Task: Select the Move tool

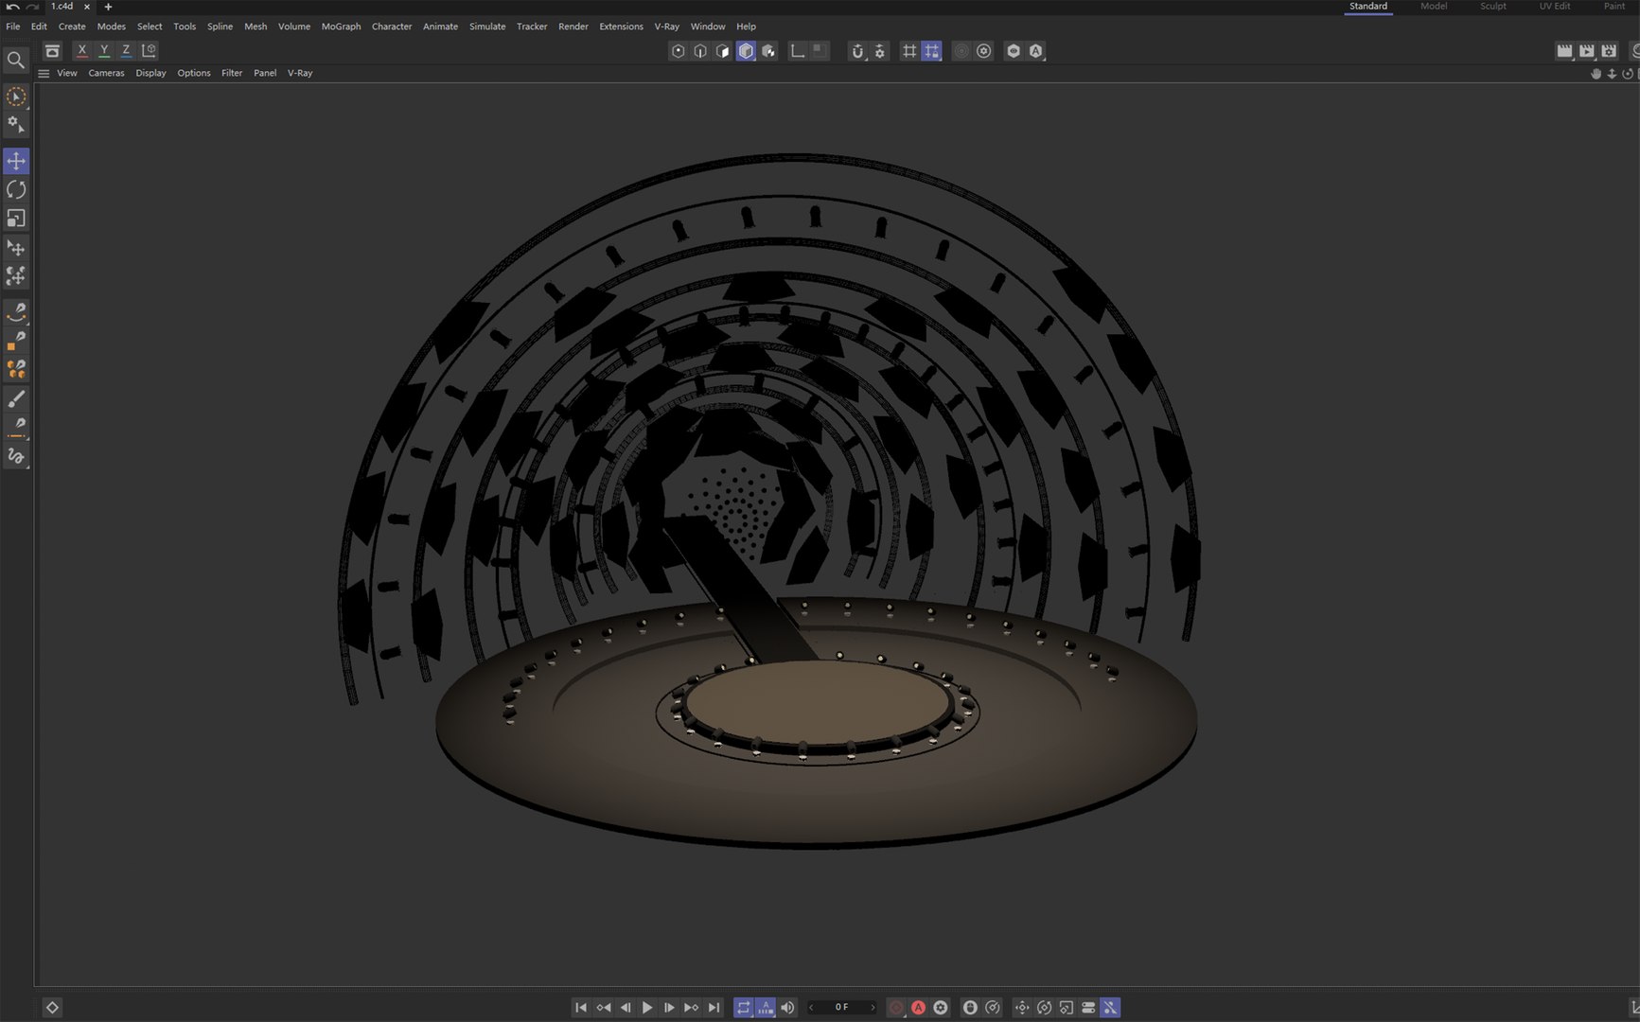Action: click(x=16, y=161)
